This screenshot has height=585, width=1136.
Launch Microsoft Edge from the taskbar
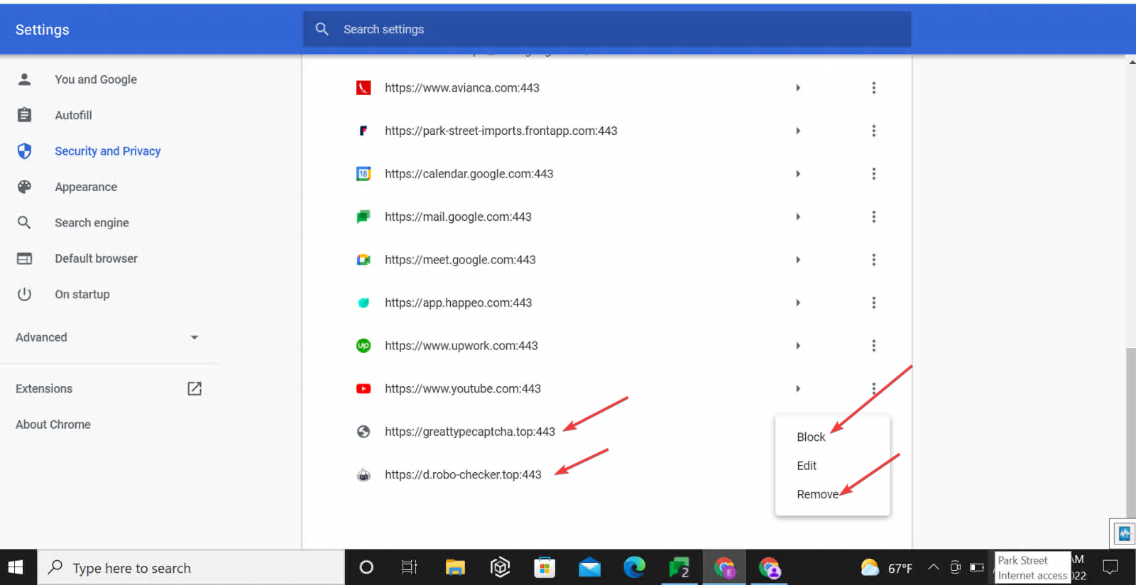point(634,567)
